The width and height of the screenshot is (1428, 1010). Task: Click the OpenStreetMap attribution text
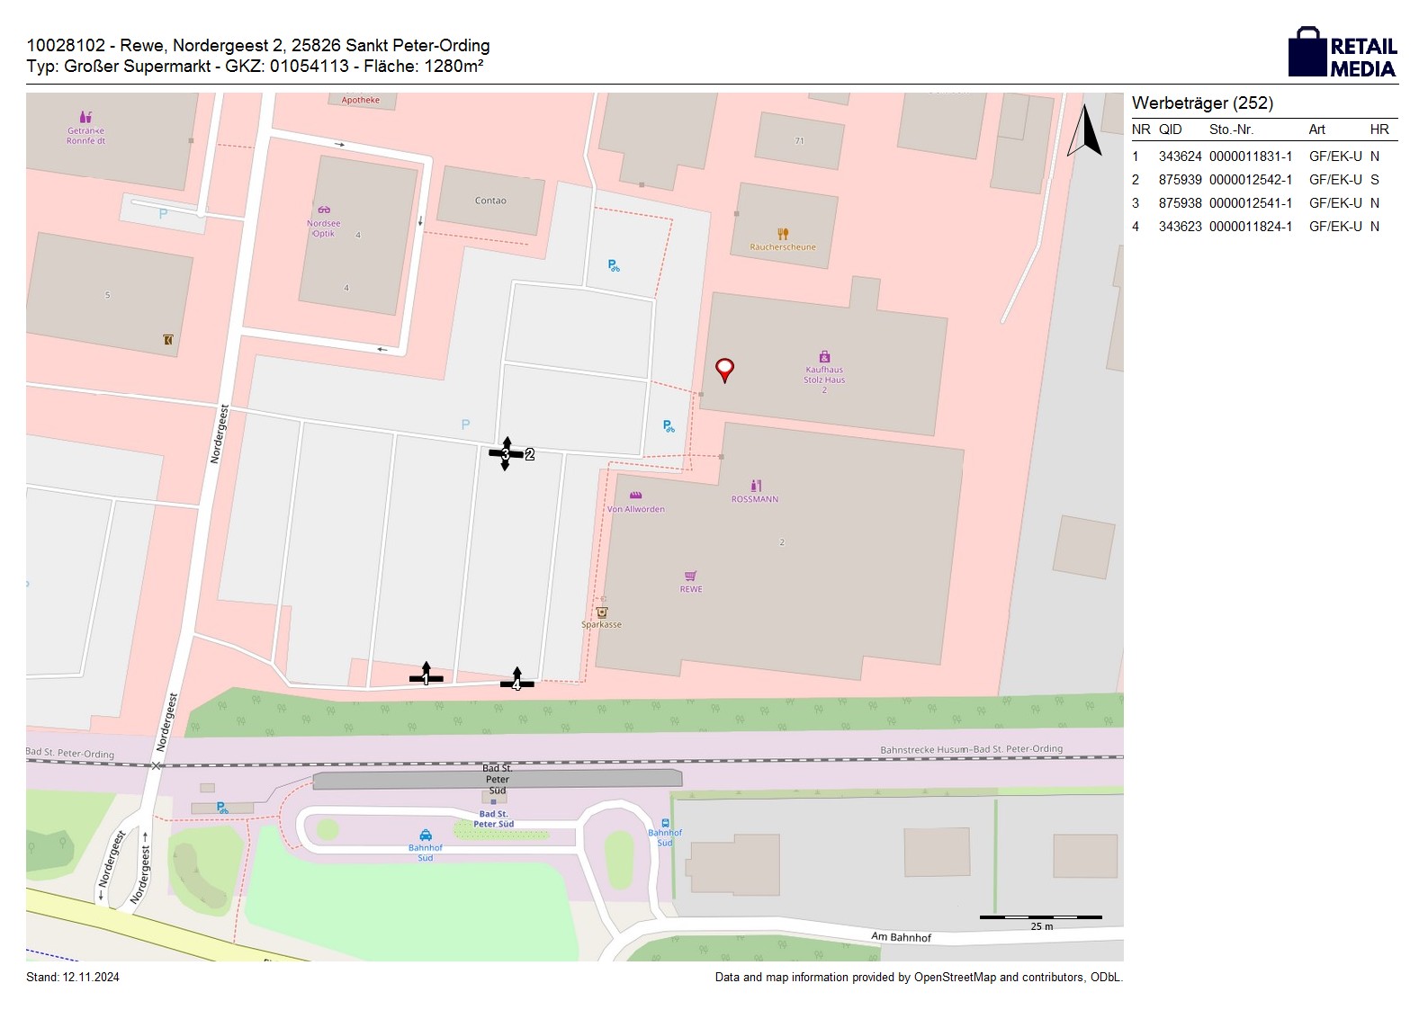point(918,978)
